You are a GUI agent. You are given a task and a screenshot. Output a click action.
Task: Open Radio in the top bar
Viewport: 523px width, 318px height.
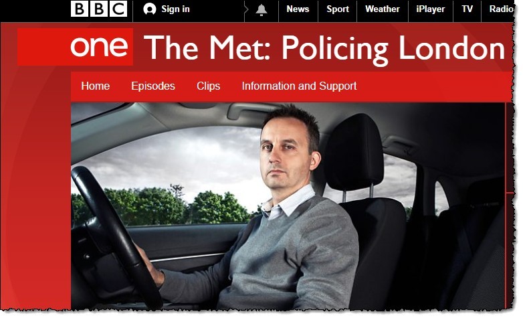(x=501, y=9)
